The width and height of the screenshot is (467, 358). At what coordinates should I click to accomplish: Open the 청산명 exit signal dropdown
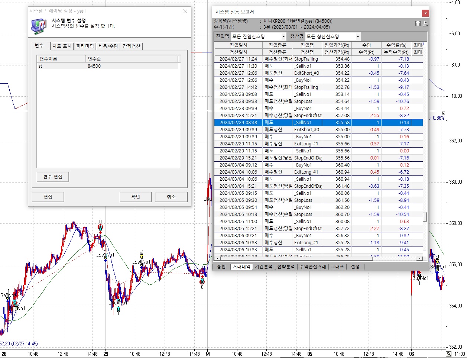(x=358, y=36)
